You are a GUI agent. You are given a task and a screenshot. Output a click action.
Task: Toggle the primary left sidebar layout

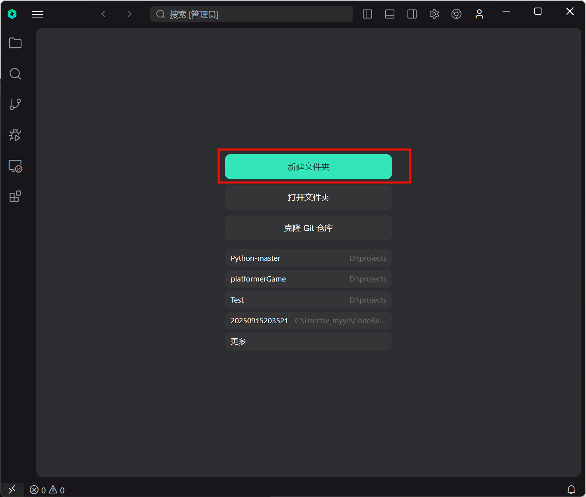(367, 14)
